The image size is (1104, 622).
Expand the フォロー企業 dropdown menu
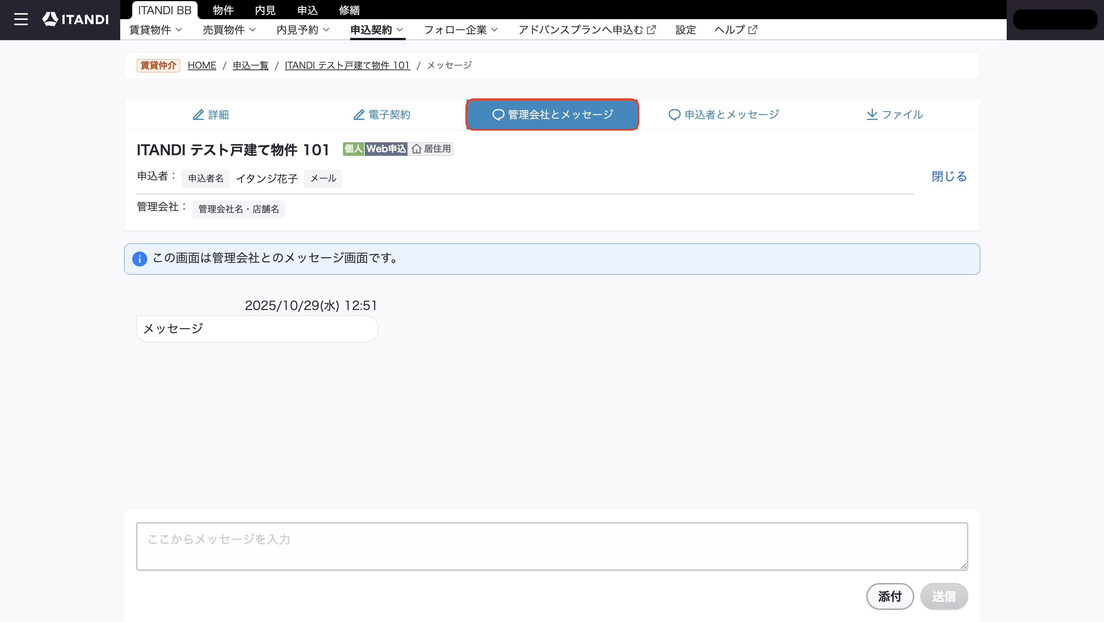(x=461, y=30)
